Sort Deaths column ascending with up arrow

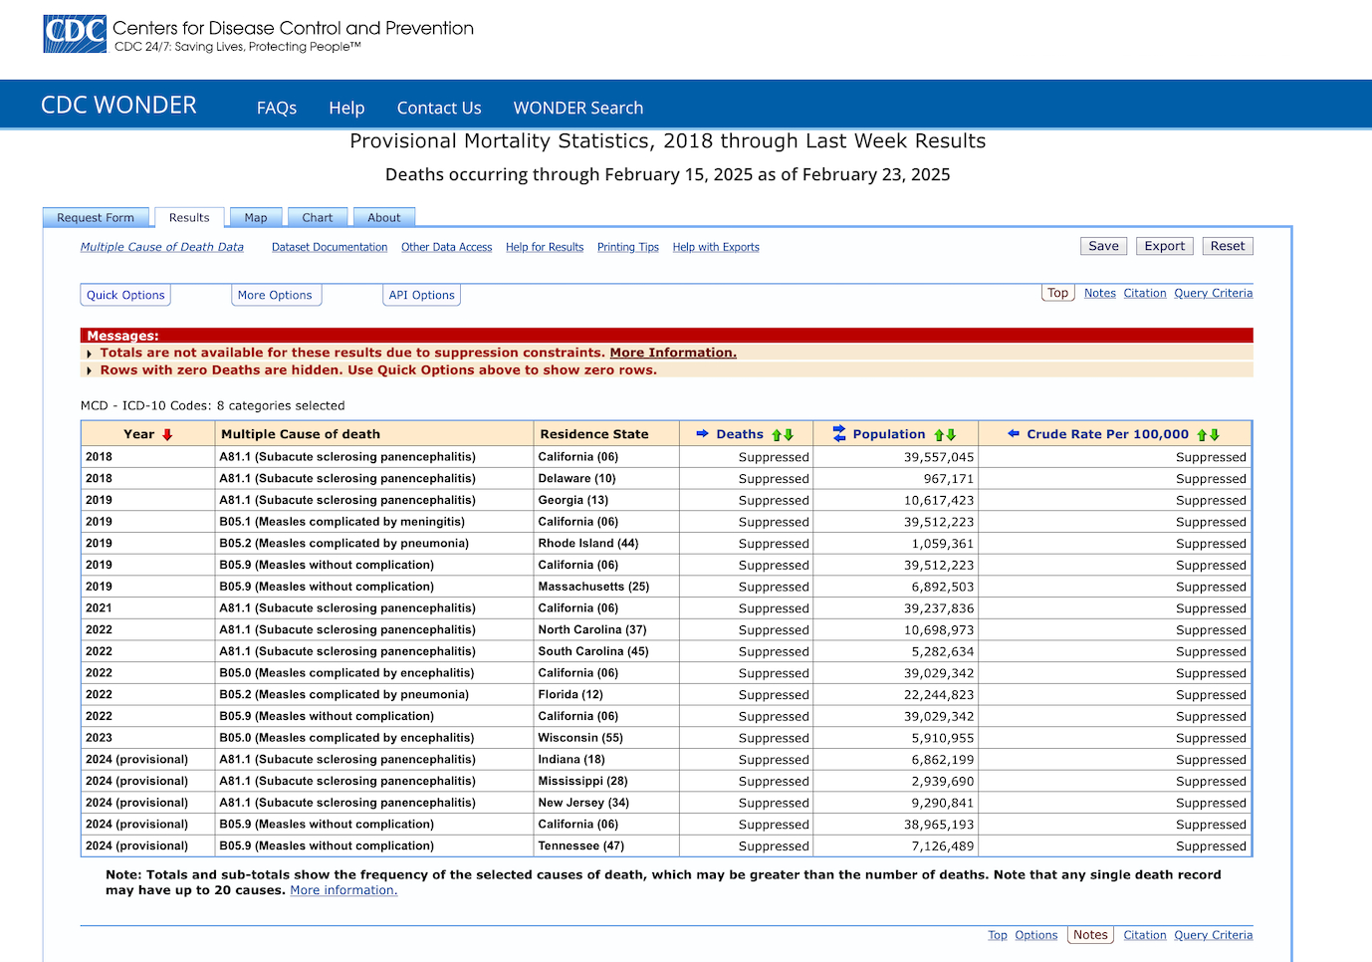point(777,435)
